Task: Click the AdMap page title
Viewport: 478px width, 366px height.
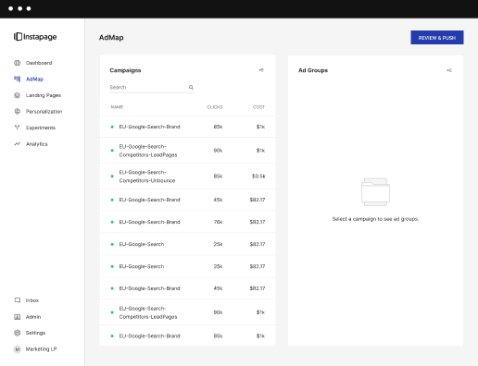Action: (x=111, y=38)
